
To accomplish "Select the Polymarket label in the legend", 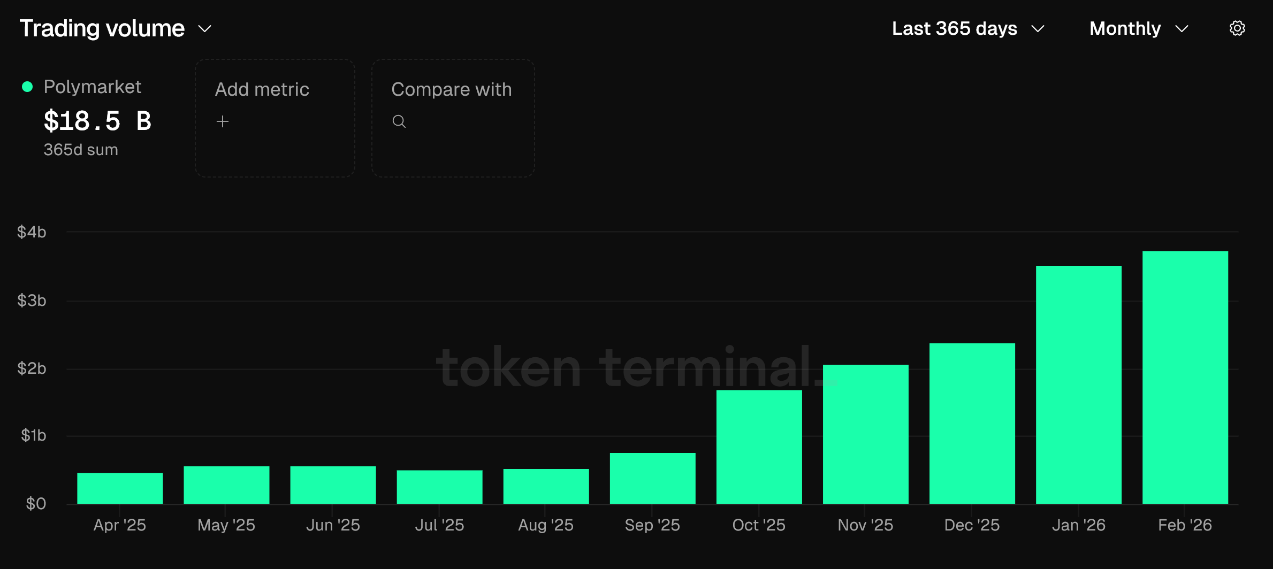I will (92, 86).
